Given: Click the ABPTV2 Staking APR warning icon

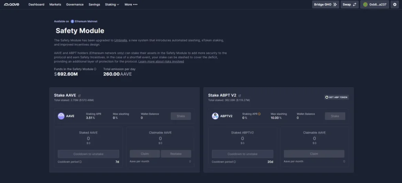Looking at the screenshot, I should point(259,114).
